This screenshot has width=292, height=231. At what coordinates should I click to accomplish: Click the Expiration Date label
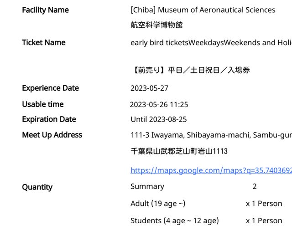49,119
